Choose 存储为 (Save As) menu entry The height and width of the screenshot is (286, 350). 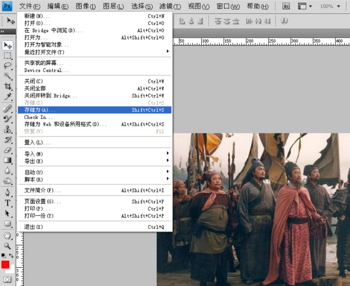coord(94,110)
